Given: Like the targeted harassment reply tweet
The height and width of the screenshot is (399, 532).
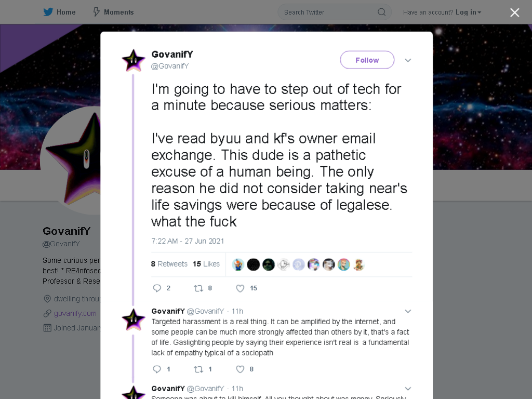Looking at the screenshot, I should click(x=240, y=369).
